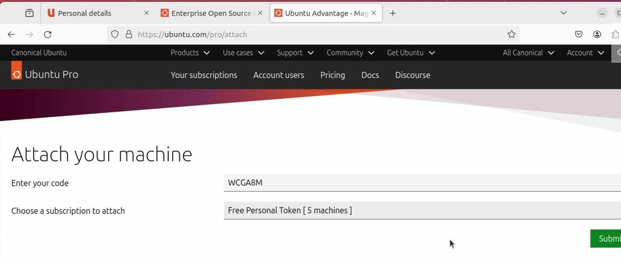621x260 pixels.
Task: Open the Pricing page
Action: [333, 75]
